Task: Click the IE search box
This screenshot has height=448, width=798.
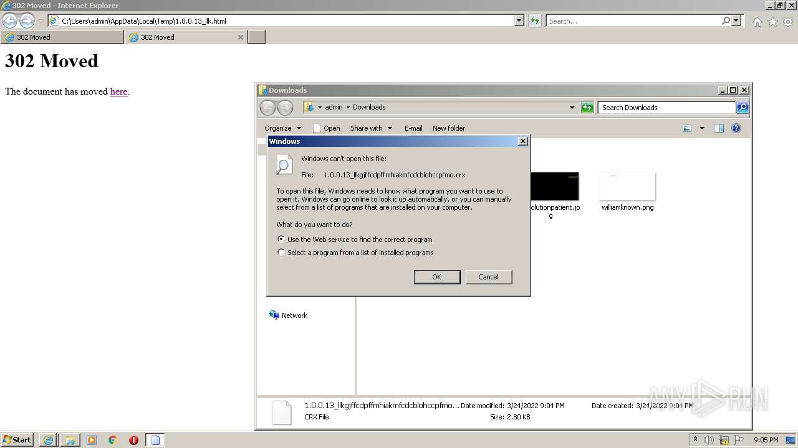Action: point(634,21)
